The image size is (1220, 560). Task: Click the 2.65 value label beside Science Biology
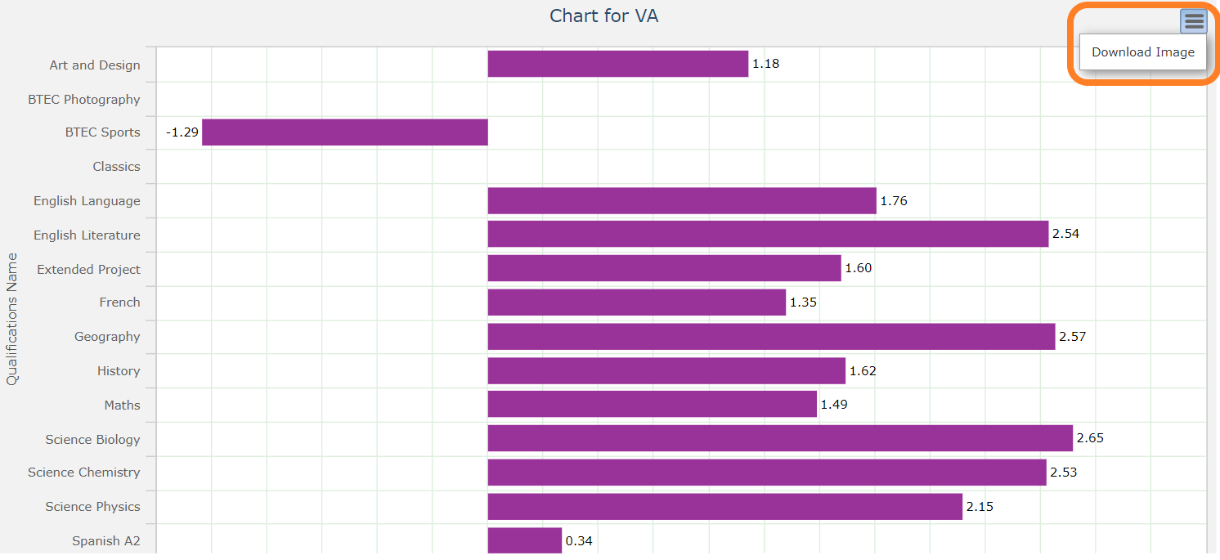coord(1090,437)
